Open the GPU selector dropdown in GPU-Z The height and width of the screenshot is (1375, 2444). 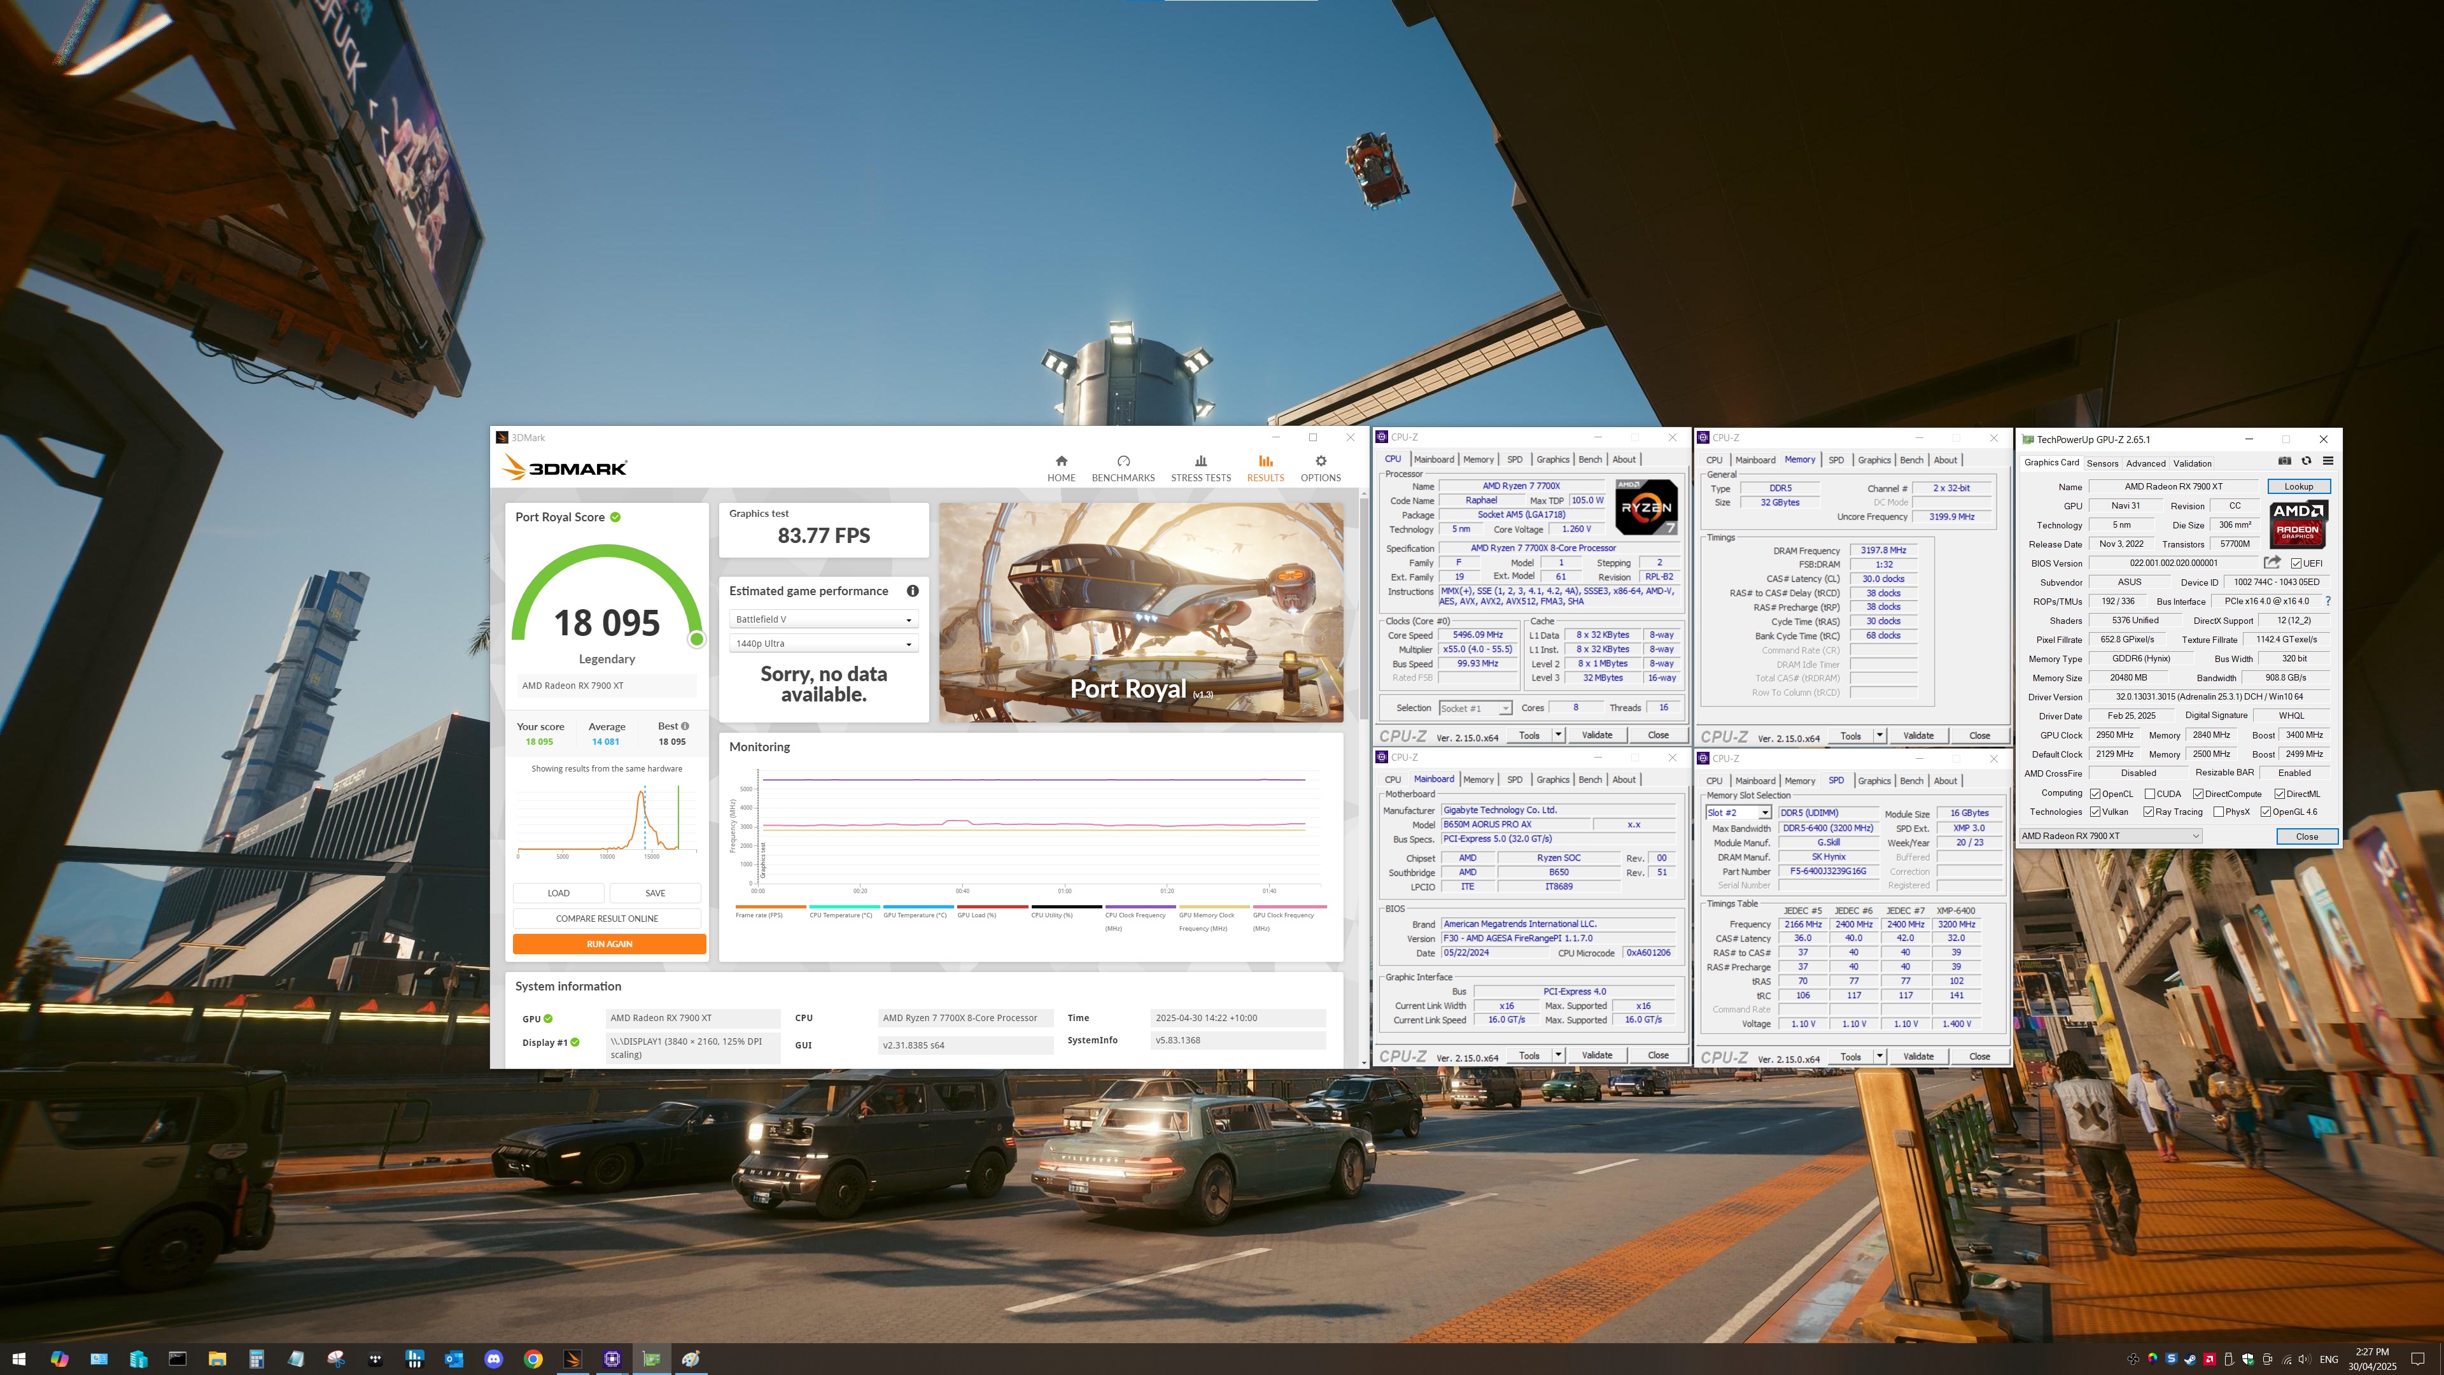[2111, 836]
